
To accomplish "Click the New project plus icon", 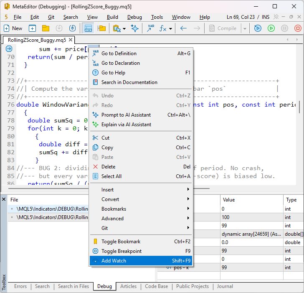I will (32, 28).
